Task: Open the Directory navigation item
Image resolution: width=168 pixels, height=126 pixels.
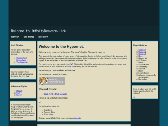Action: [43, 37]
